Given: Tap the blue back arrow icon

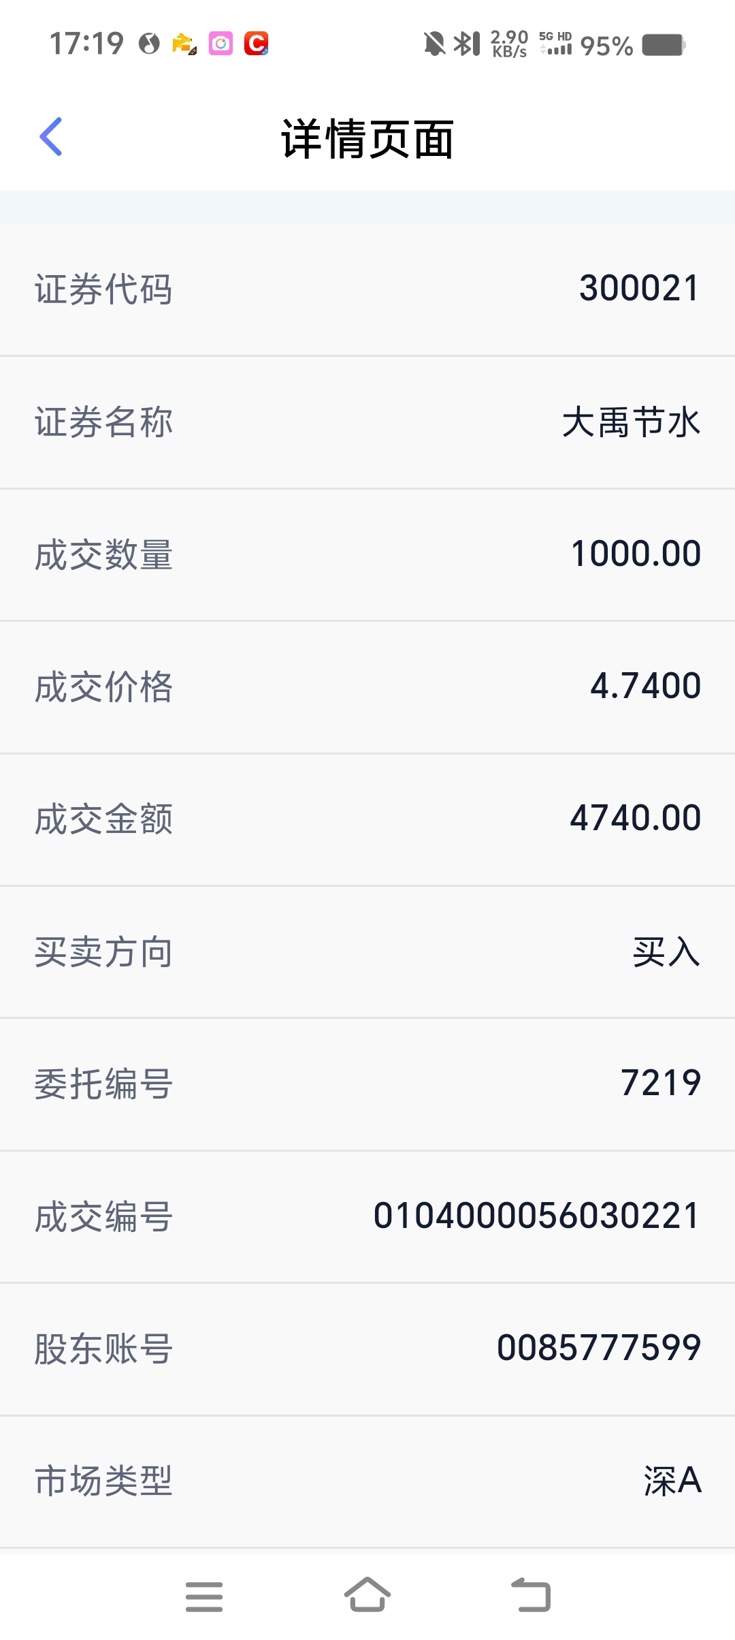Looking at the screenshot, I should [x=51, y=137].
